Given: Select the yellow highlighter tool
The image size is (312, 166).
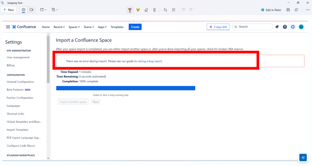Looking at the screenshot, I should point(138,10).
